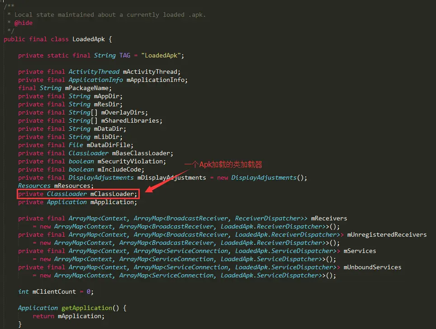Select the mOverlayDirs field
The height and width of the screenshot is (329, 436).
pyautogui.click(x=123, y=112)
